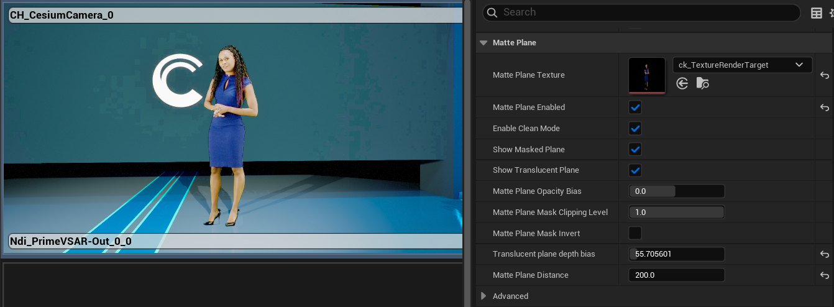Select the Translucent plane depth bias value
This screenshot has width=834, height=307.
pos(677,254)
